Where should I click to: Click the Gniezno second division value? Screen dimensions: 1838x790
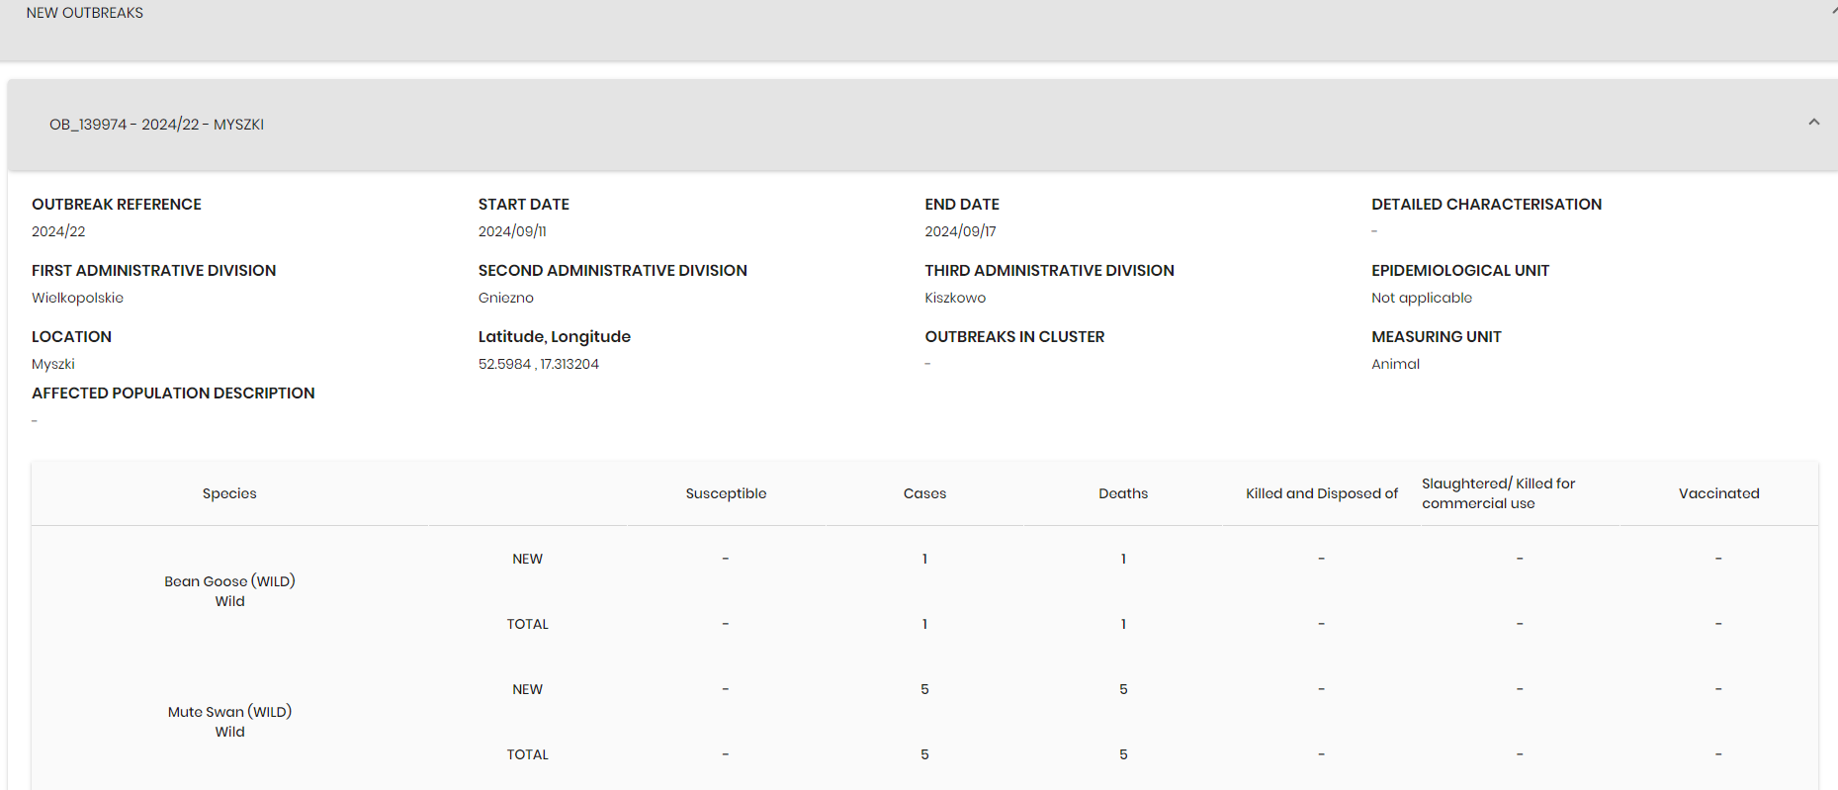pos(505,298)
